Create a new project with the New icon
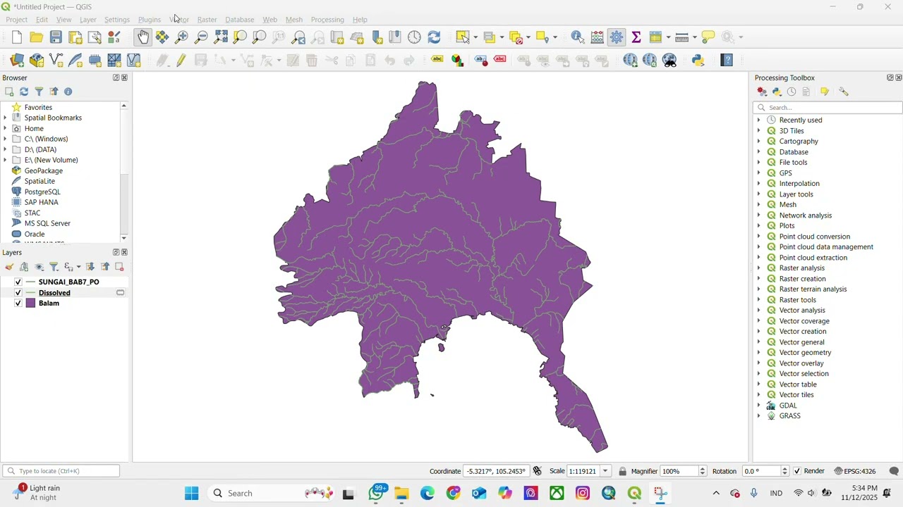 tap(17, 37)
